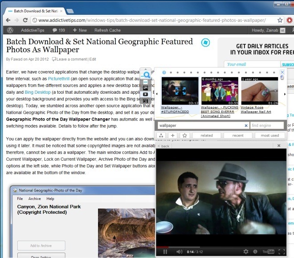Click the Add to Archive button

(41, 246)
